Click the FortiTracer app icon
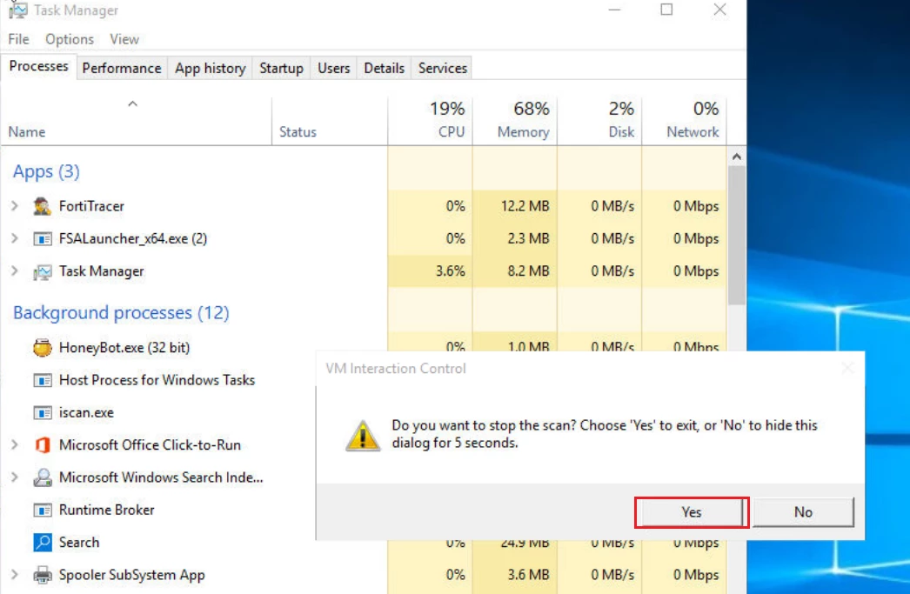This screenshot has width=910, height=594. tap(42, 206)
